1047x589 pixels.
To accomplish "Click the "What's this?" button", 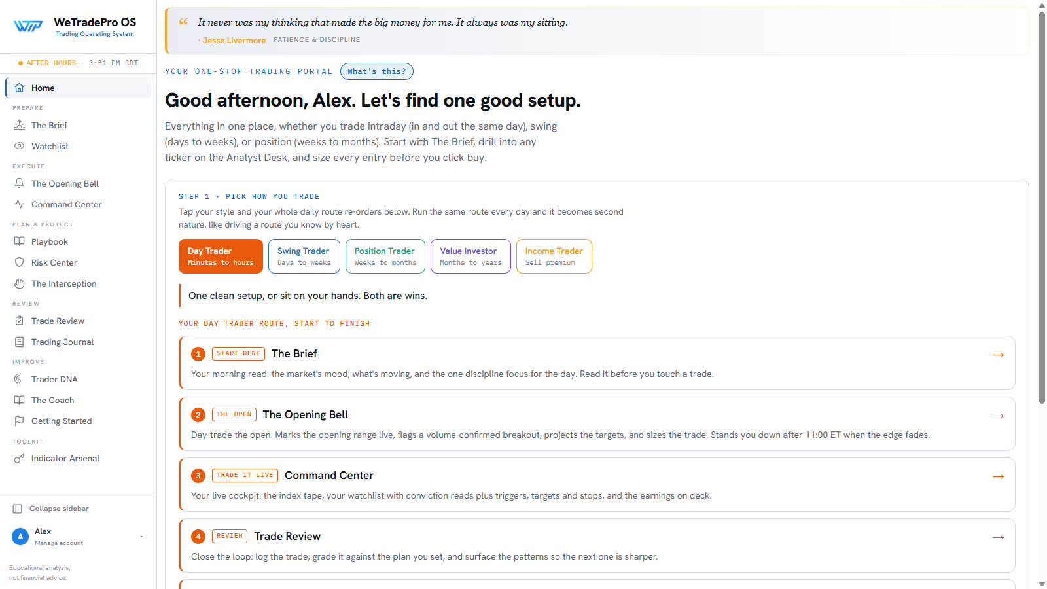I will click(x=377, y=71).
